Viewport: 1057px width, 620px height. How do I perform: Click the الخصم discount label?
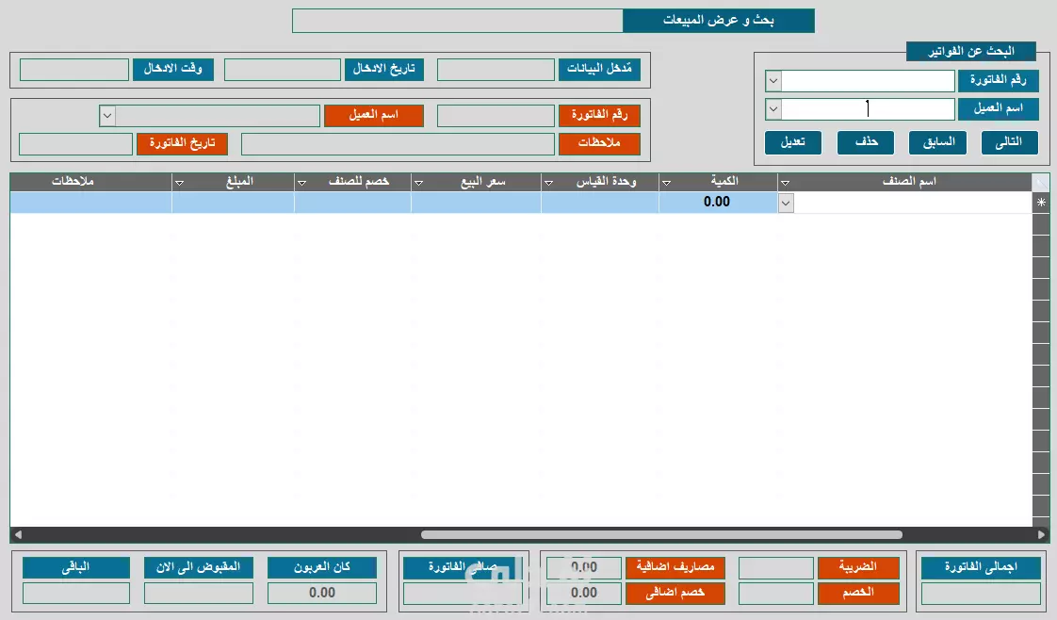click(x=858, y=593)
